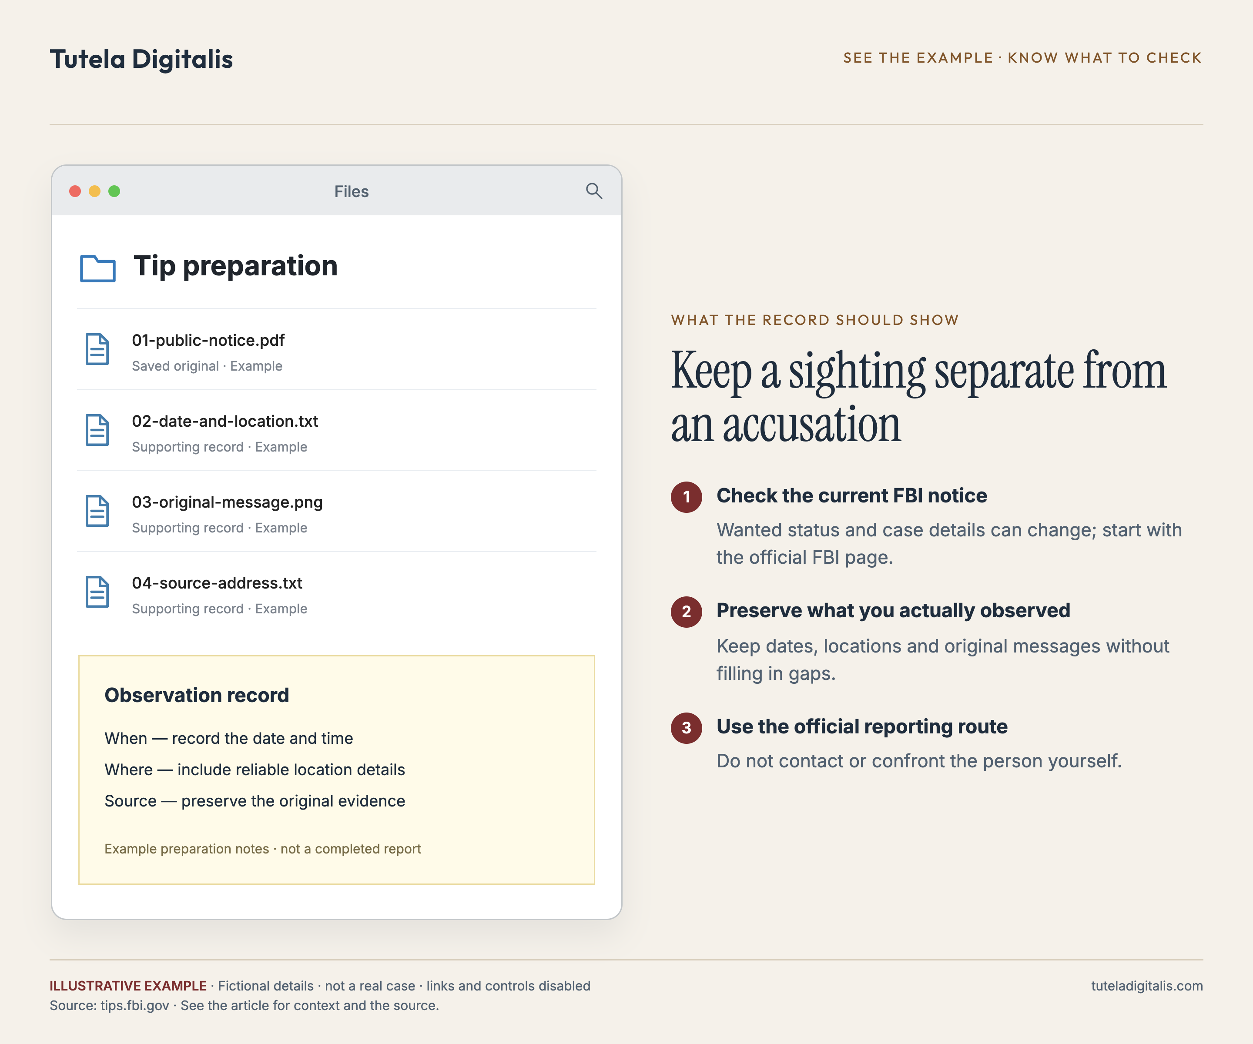
Task: Click the 'Tutela Digitalis' brand name
Action: point(141,59)
